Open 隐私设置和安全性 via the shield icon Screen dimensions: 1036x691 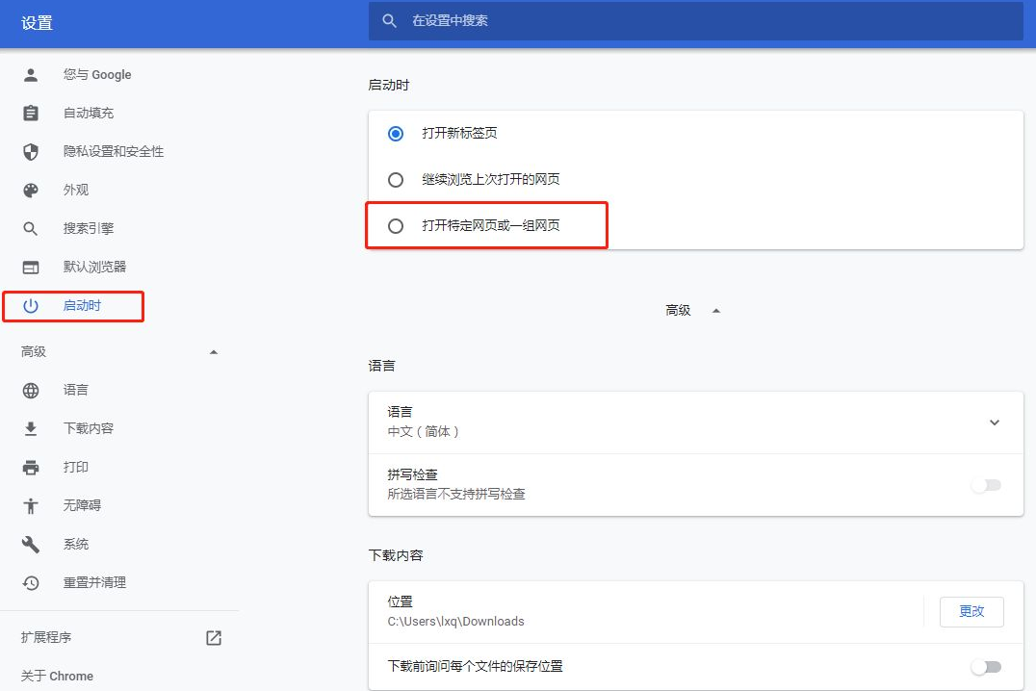point(30,151)
